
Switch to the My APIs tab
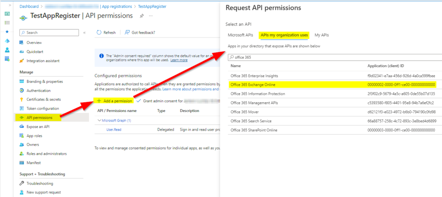[x=322, y=35]
